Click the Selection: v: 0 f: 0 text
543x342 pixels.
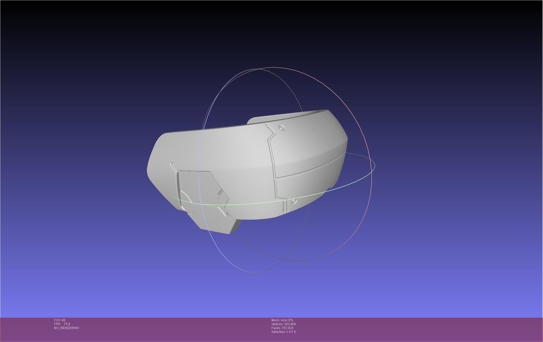[283, 332]
